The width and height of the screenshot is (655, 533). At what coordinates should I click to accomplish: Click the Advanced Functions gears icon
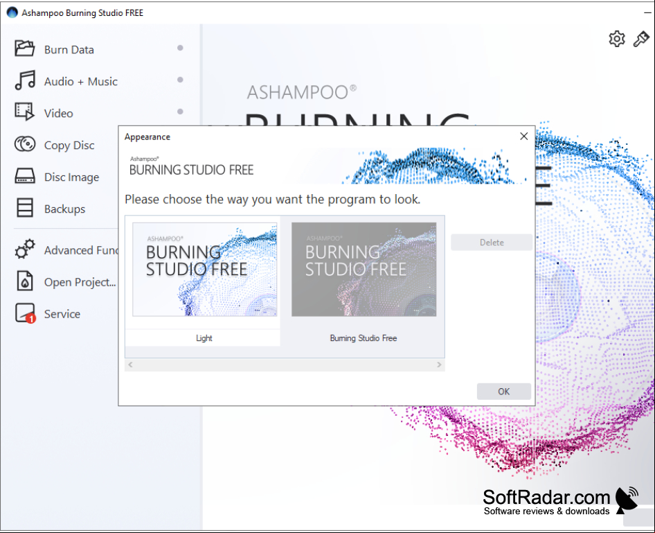(x=25, y=249)
